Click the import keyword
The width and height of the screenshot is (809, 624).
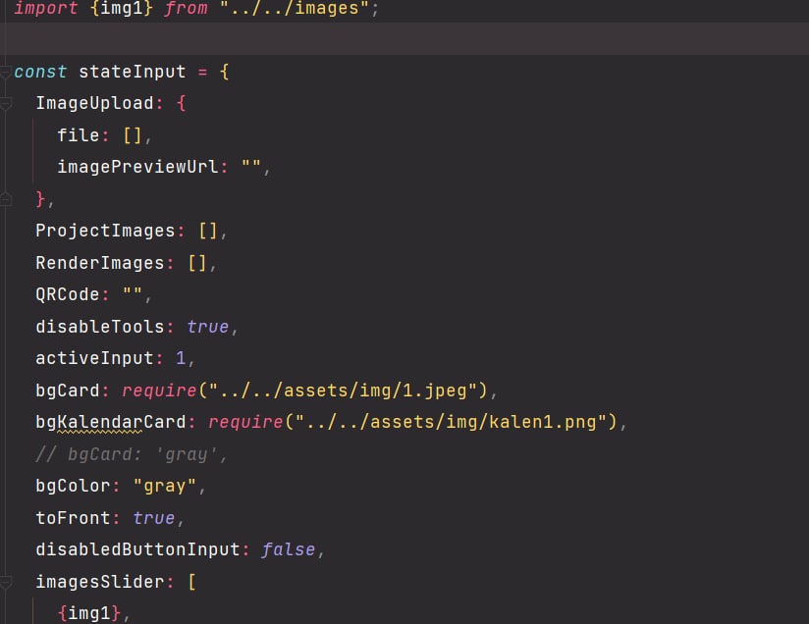coord(45,8)
